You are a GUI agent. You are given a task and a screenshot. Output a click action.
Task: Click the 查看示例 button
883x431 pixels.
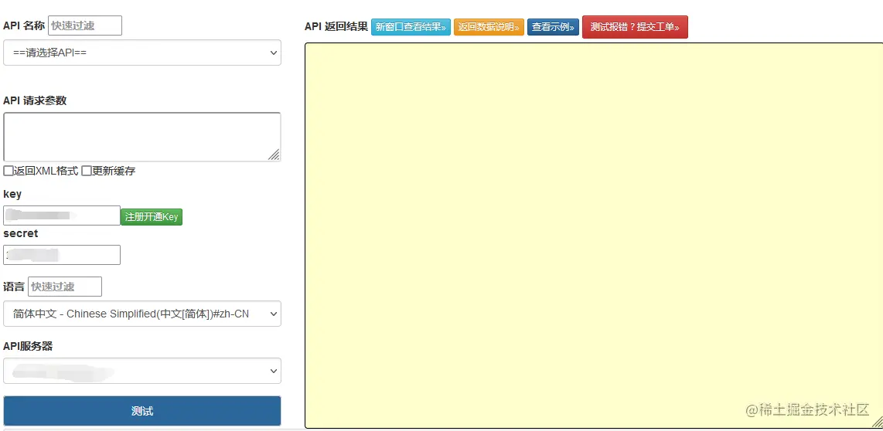coord(553,27)
